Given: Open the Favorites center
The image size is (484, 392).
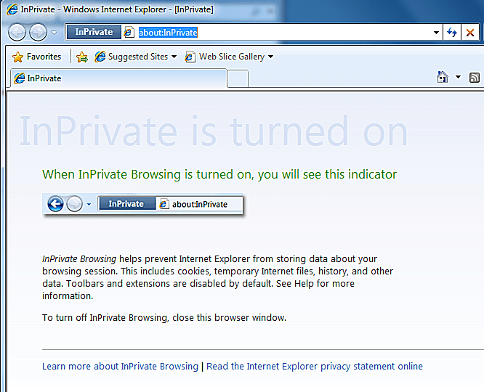Looking at the screenshot, I should coord(36,57).
